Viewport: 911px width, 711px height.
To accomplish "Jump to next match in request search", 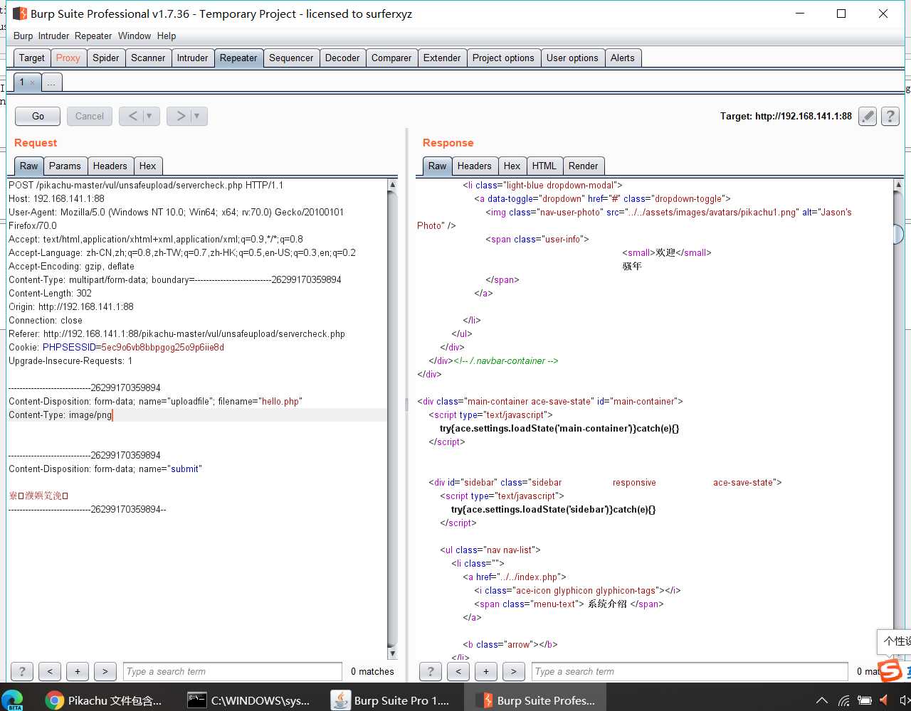I will [x=105, y=671].
